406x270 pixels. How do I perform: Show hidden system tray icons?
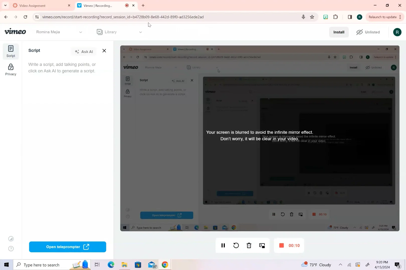(x=340, y=265)
